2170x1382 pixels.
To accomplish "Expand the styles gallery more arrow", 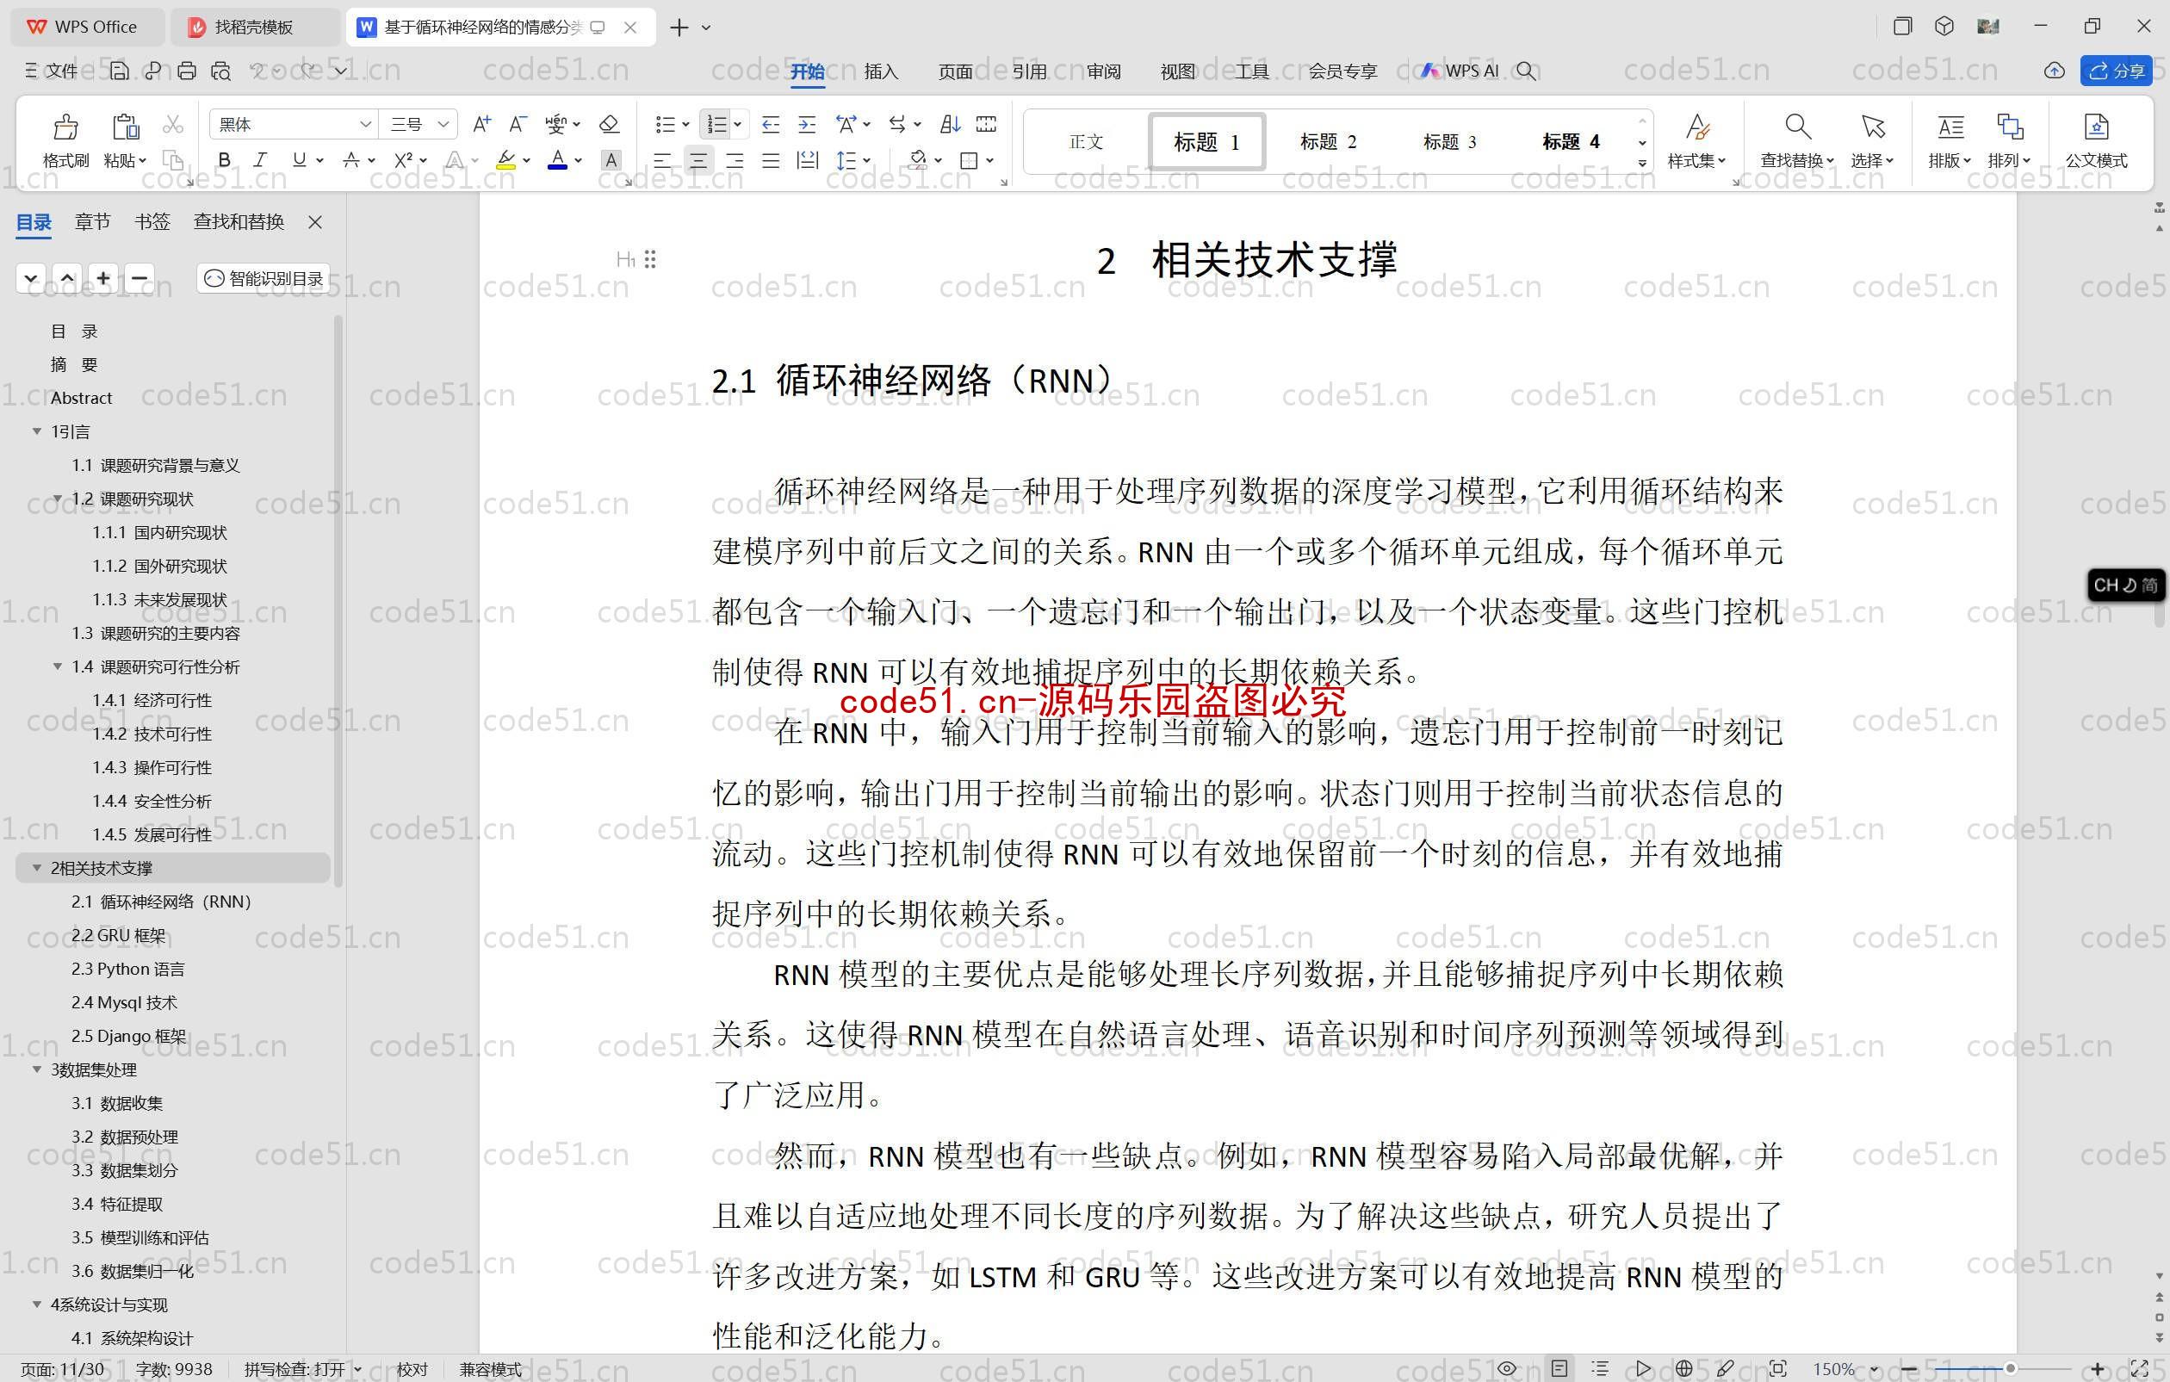I will click(1642, 163).
